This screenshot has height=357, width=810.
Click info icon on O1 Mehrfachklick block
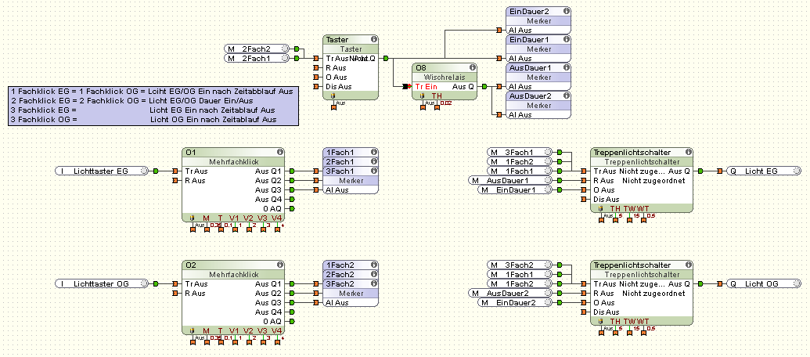click(279, 152)
